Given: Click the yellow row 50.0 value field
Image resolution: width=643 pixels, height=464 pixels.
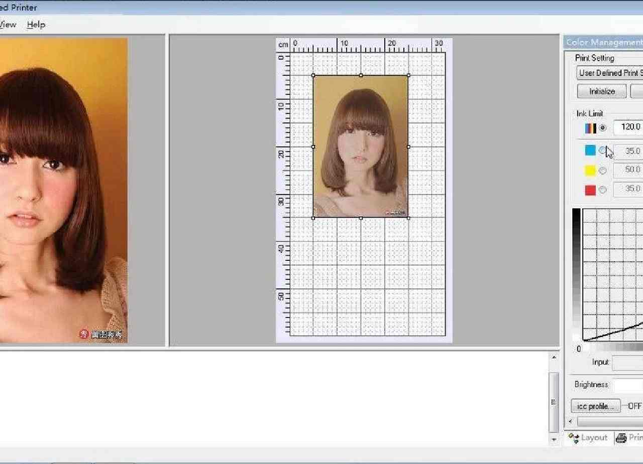Looking at the screenshot, I should point(628,170).
